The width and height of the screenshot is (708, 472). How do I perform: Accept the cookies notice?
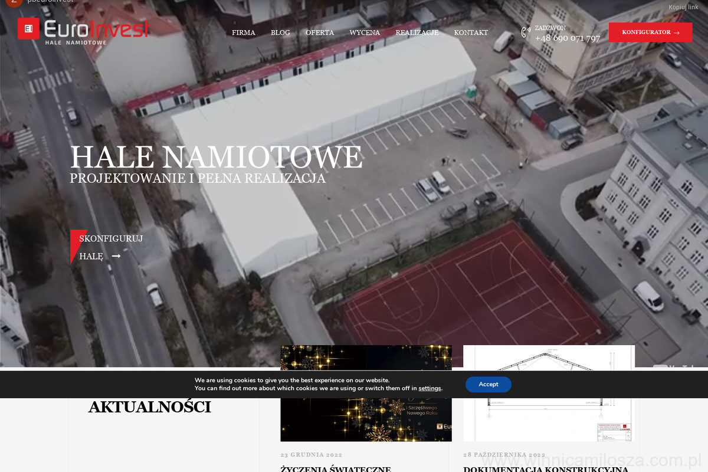click(488, 384)
